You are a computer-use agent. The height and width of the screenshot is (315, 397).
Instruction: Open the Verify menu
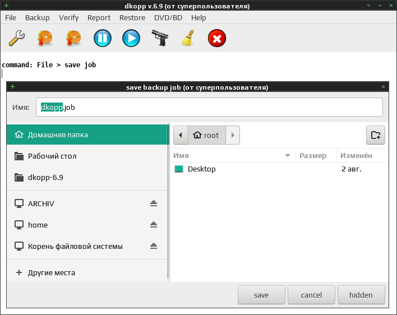point(68,18)
